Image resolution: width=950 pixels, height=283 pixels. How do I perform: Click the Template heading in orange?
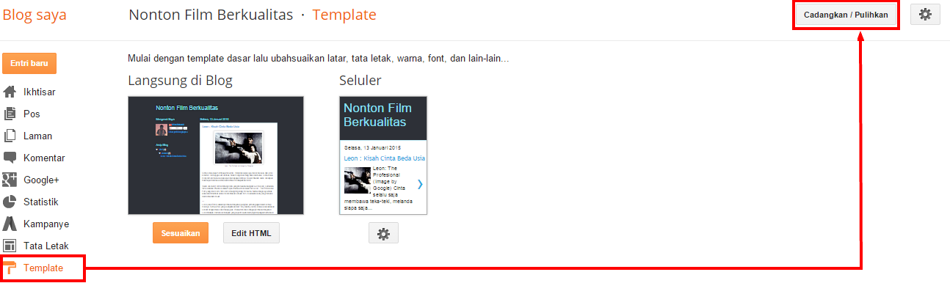344,15
